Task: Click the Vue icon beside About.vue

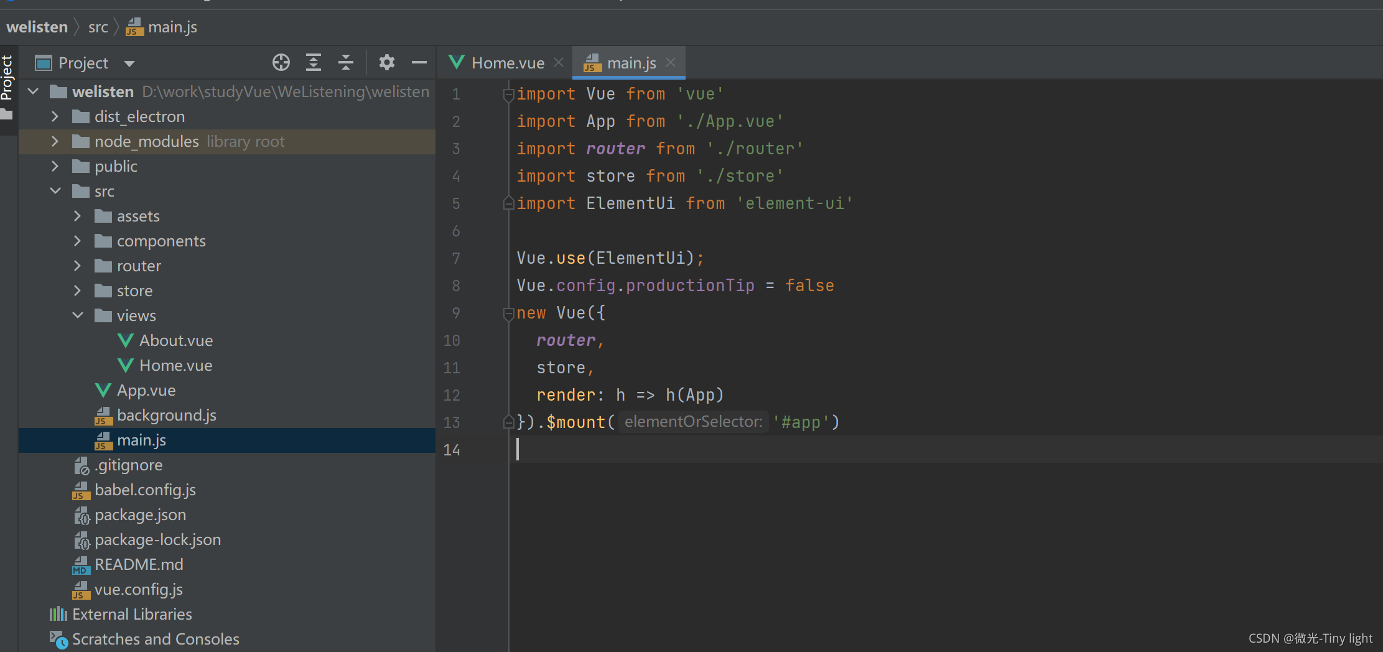Action: (x=126, y=340)
